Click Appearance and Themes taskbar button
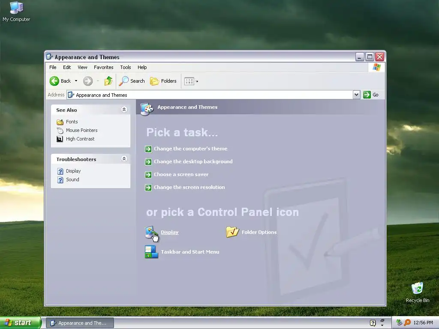The height and width of the screenshot is (329, 439). 80,323
